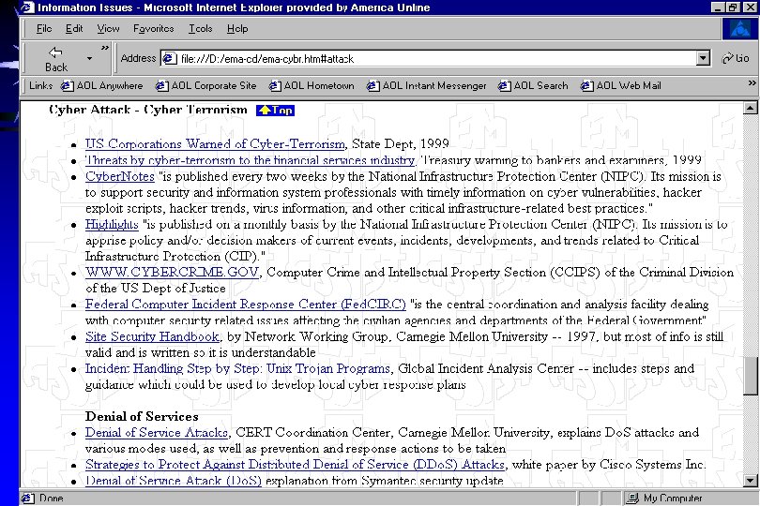Expand the Links bar overflow chevron
760x506 pixels.
pyautogui.click(x=752, y=83)
